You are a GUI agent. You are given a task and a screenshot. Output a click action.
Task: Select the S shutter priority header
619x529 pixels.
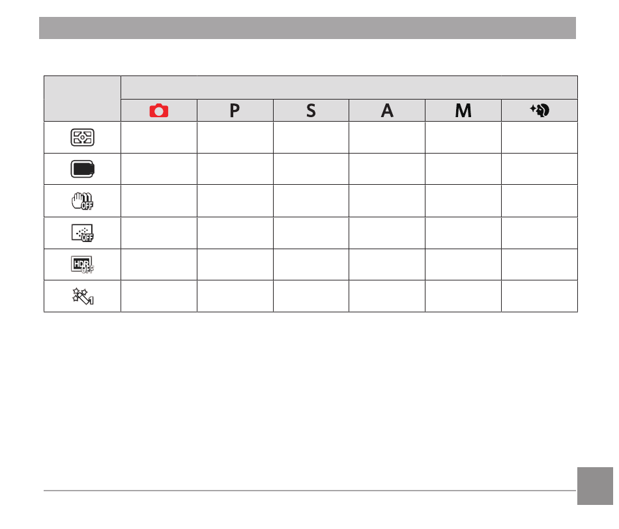[x=311, y=111]
